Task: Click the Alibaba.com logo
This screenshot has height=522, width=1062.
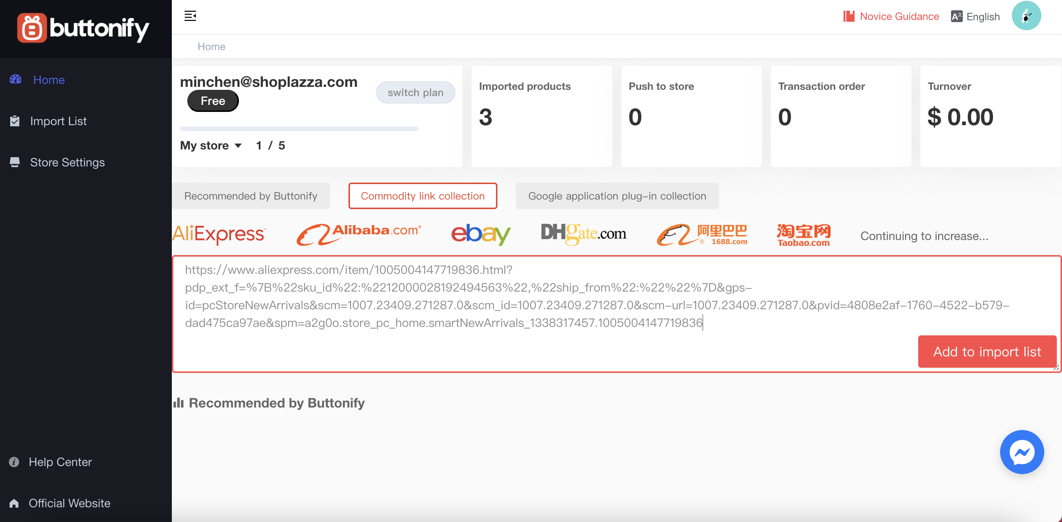Action: pyautogui.click(x=359, y=234)
